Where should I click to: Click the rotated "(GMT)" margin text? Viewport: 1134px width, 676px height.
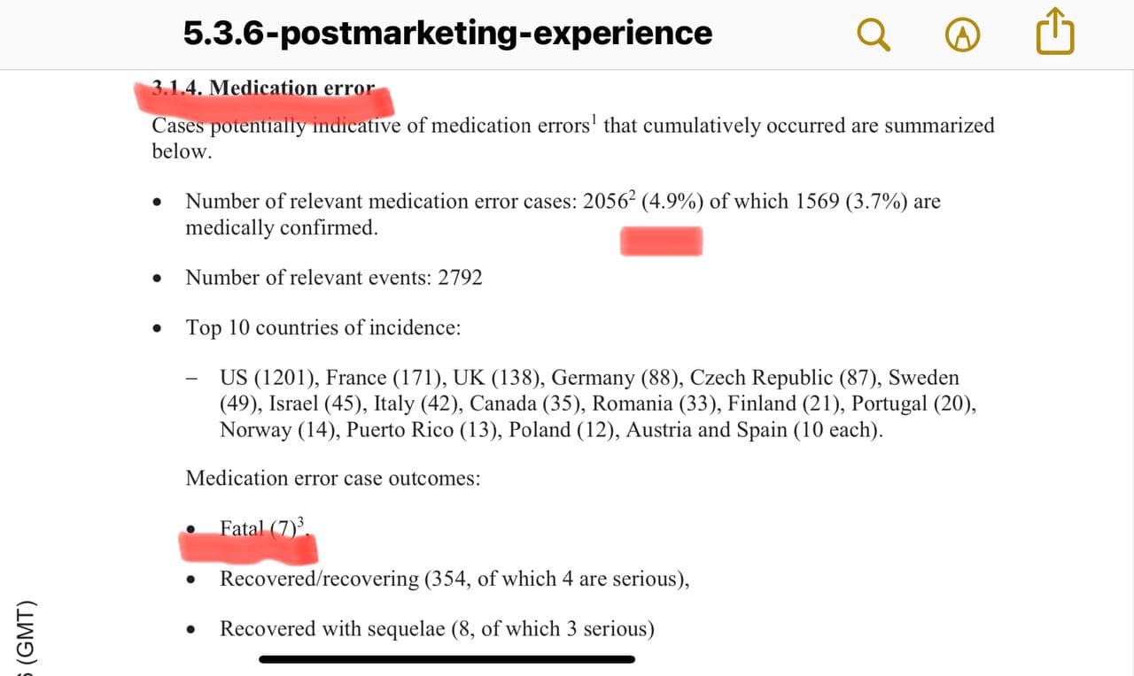27,633
